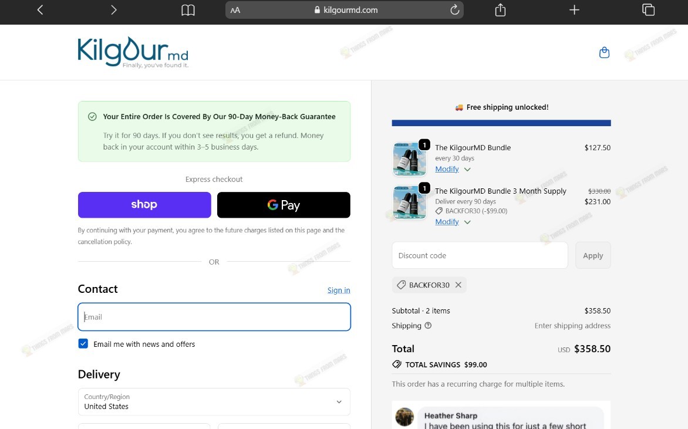
Task: Click the TOTAL SAVINGS $99.00 text
Action: click(x=446, y=364)
